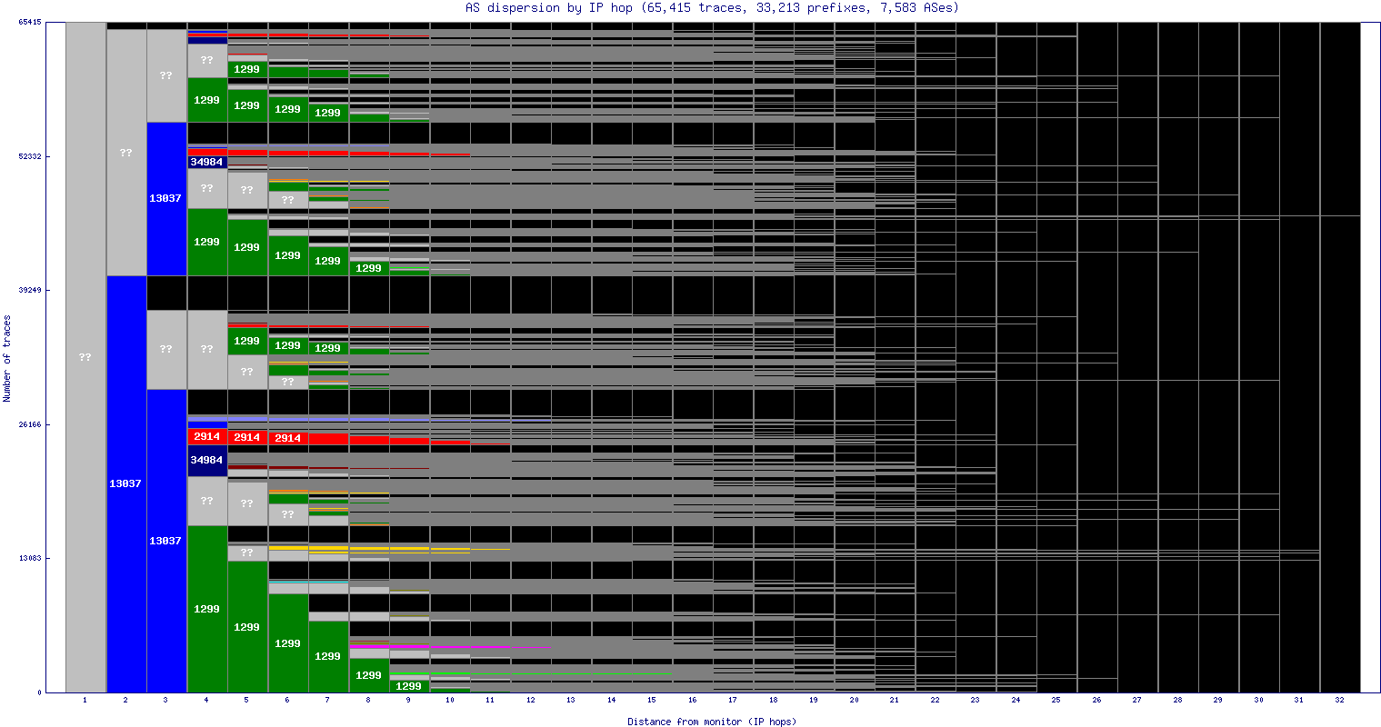This screenshot has width=1381, height=727.
Task: Click the y-axis value 52332
Action: 30,156
